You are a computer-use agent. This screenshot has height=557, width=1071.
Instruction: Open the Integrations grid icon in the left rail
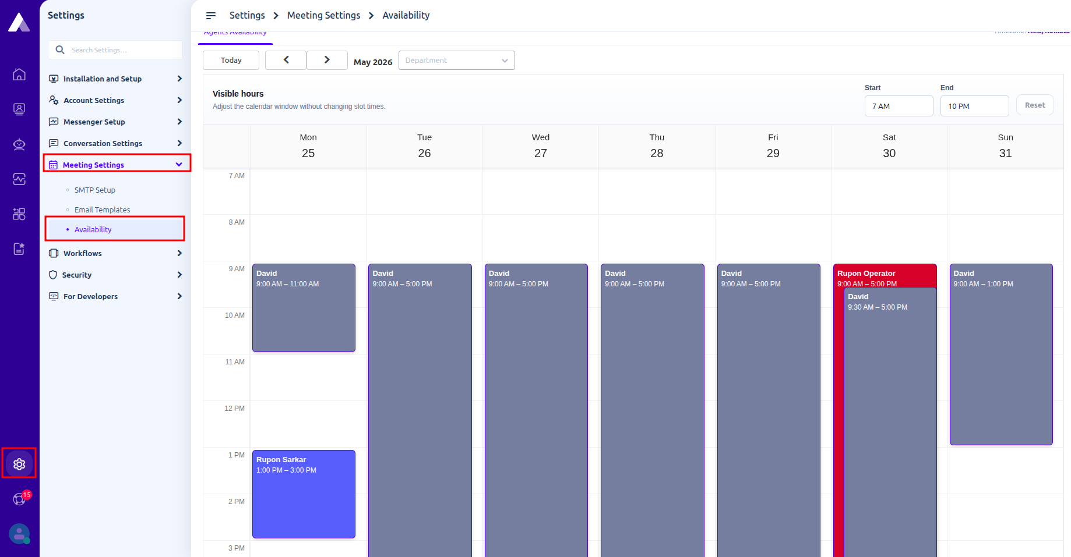coord(19,214)
